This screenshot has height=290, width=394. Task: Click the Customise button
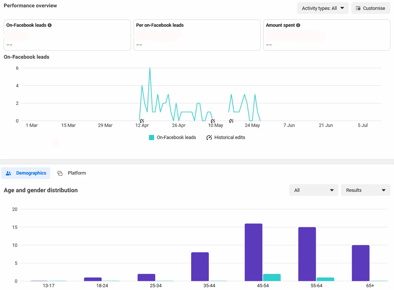[x=371, y=8]
